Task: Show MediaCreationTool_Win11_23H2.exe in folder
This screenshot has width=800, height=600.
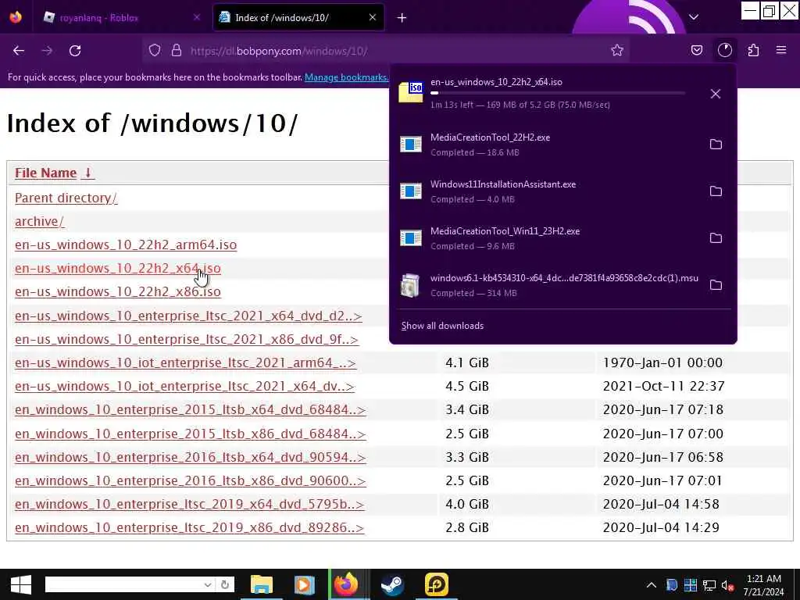Action: 716,238
